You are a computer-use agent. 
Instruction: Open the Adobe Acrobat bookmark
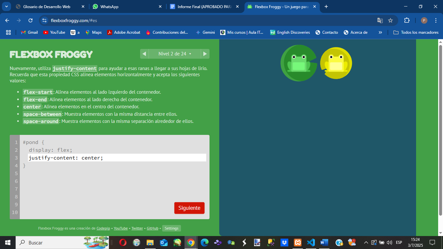124,32
